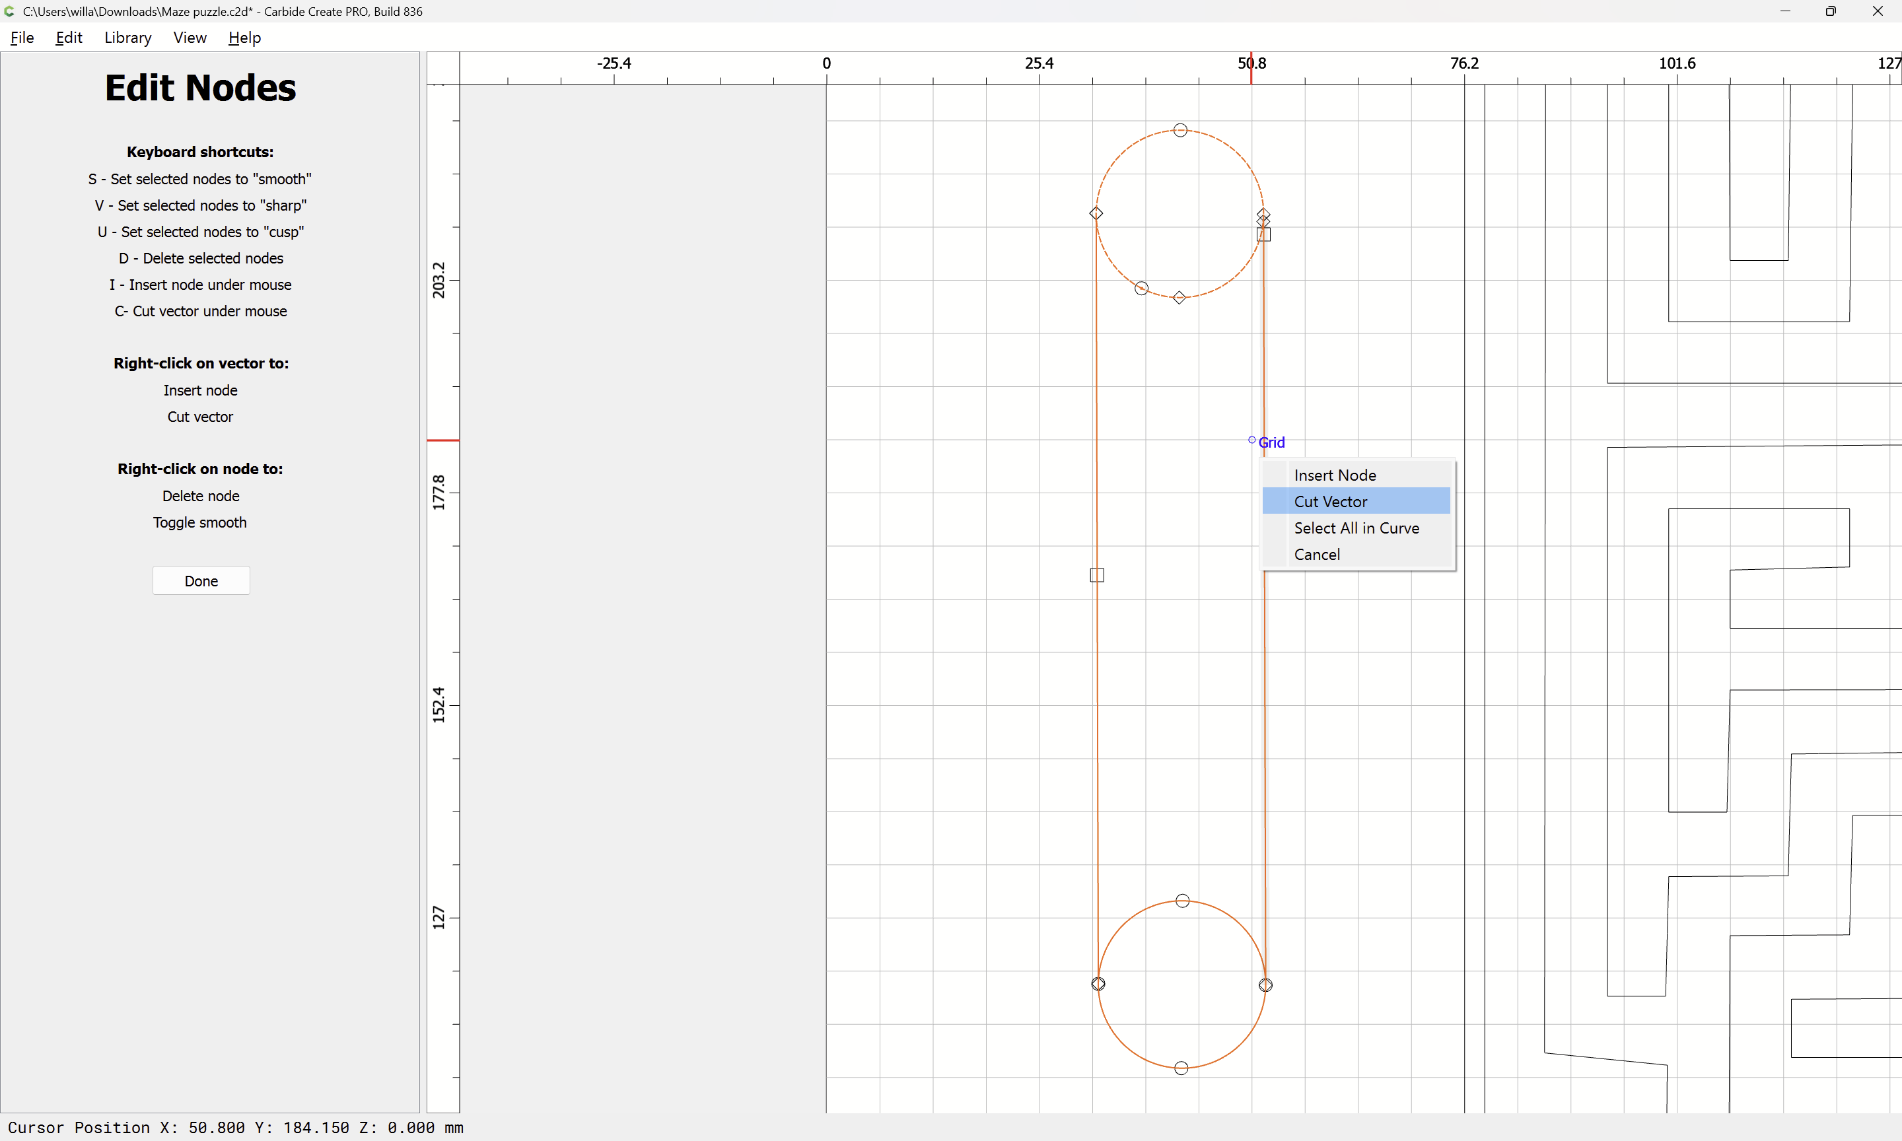1902x1141 pixels.
Task: Open the File menu
Action: click(22, 38)
